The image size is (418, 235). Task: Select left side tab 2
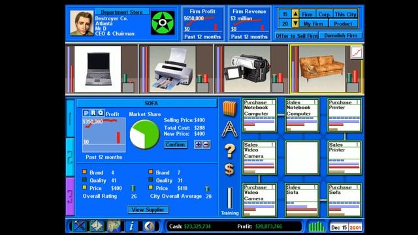(70, 157)
